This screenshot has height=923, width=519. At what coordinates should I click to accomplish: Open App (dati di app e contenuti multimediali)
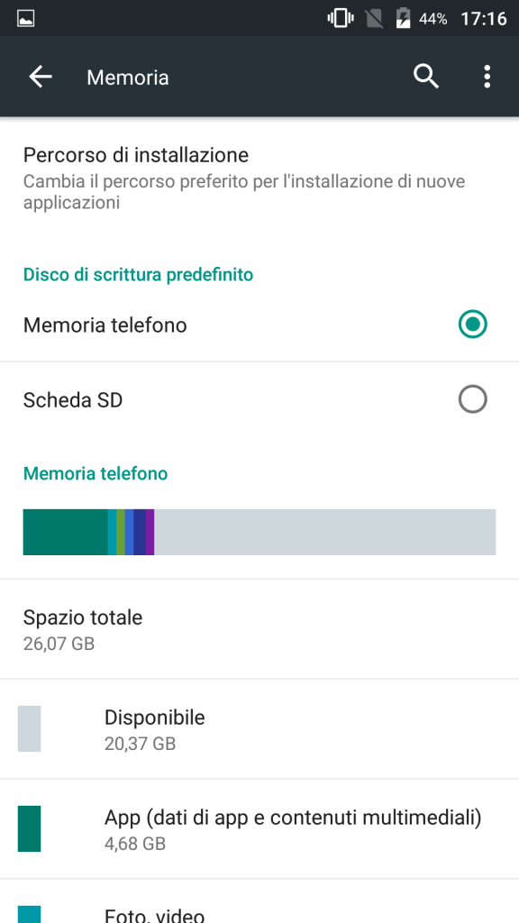(x=259, y=829)
